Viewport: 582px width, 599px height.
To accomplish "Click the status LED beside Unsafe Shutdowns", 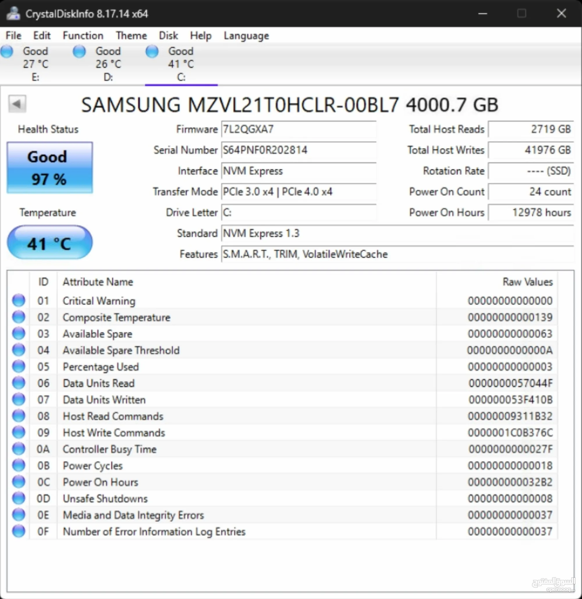I will coord(19,498).
